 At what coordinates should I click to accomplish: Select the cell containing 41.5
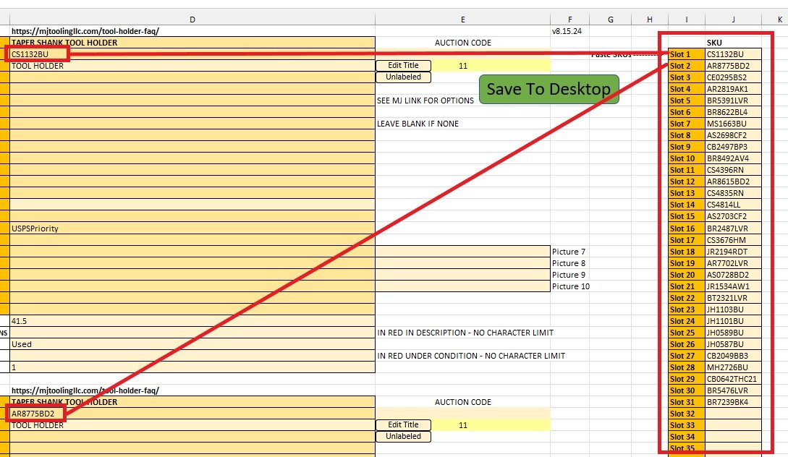pos(192,321)
